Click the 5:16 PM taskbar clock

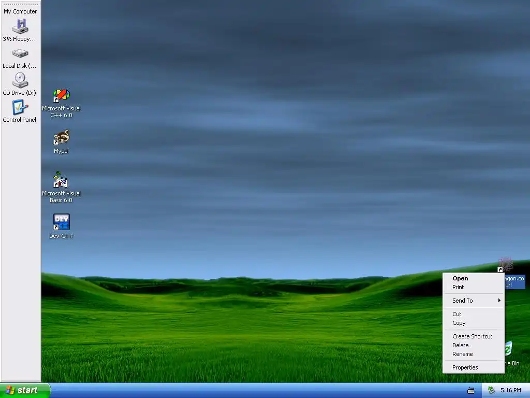point(510,391)
